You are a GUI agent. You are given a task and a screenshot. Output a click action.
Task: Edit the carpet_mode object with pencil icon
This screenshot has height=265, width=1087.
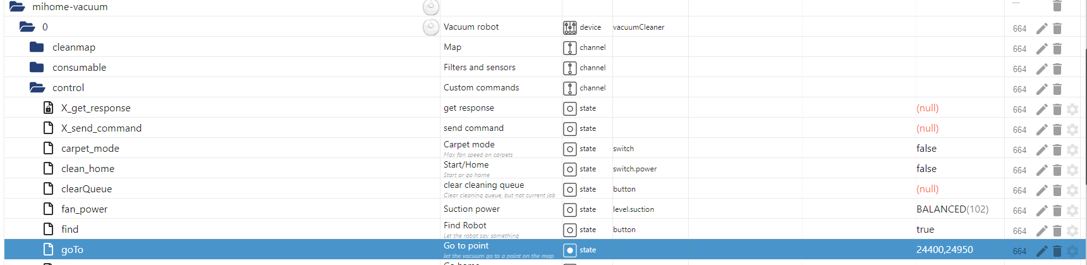[x=1041, y=150]
